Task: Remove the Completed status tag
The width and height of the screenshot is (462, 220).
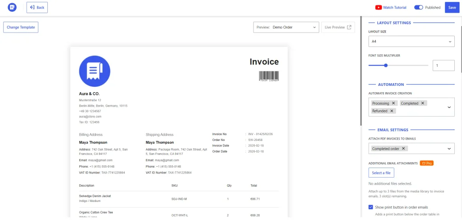Action: 422,103
